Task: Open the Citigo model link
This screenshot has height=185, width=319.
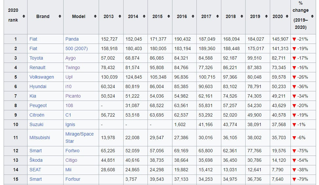Action: coord(71,160)
